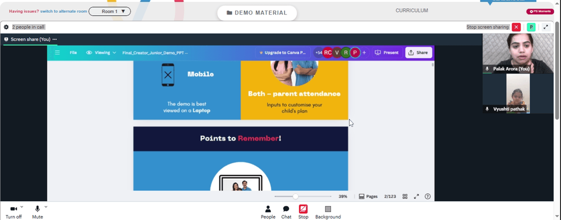Click the Points to Remember! heading
This screenshot has width=561, height=220.
tap(241, 139)
